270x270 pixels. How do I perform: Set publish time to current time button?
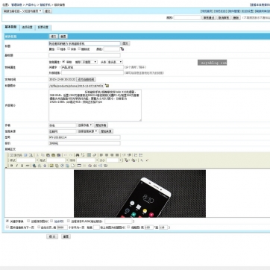(86, 80)
